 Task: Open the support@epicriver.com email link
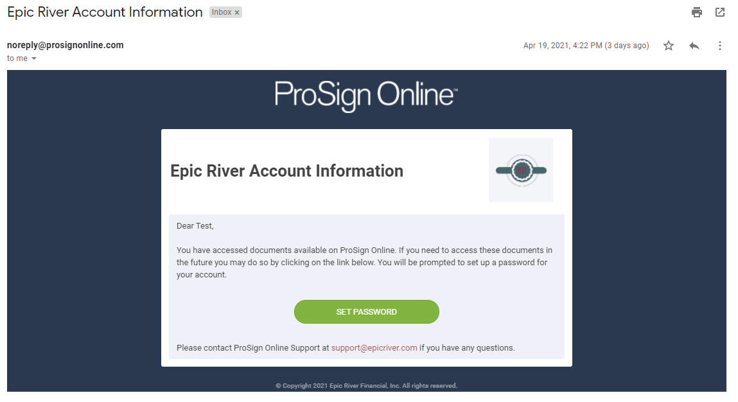coord(374,348)
